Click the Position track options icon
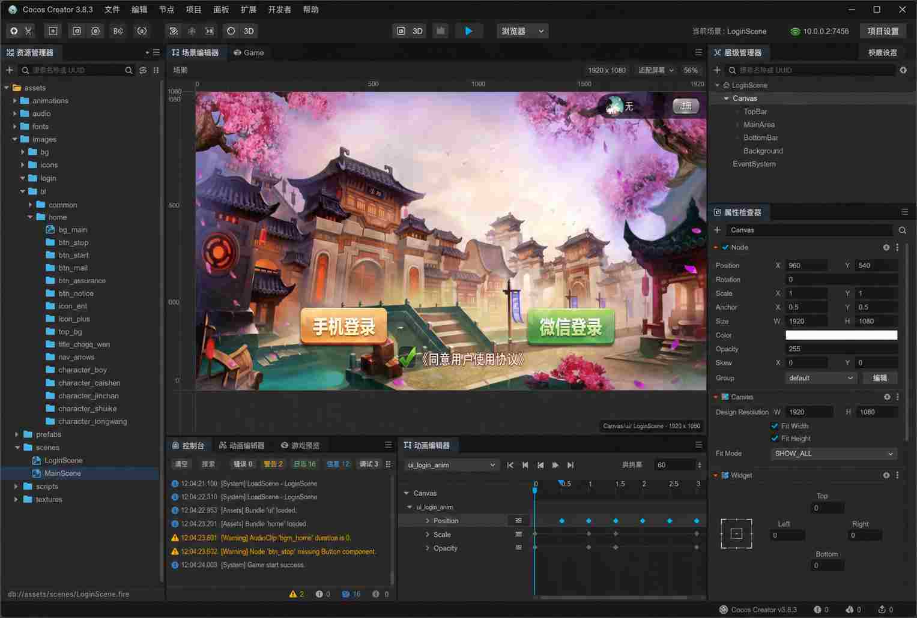This screenshot has height=618, width=917. click(518, 521)
